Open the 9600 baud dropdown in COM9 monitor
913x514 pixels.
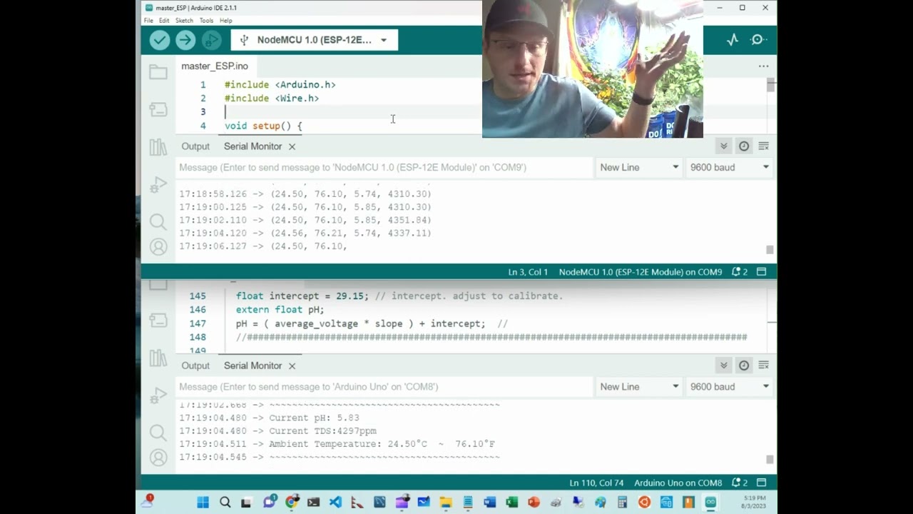[729, 167]
